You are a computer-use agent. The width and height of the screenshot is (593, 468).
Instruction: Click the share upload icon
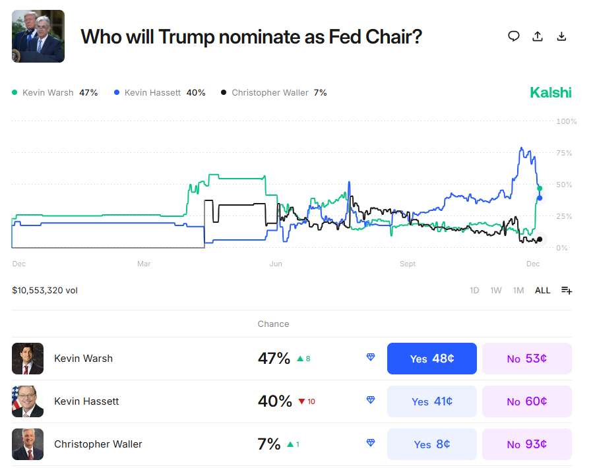538,36
